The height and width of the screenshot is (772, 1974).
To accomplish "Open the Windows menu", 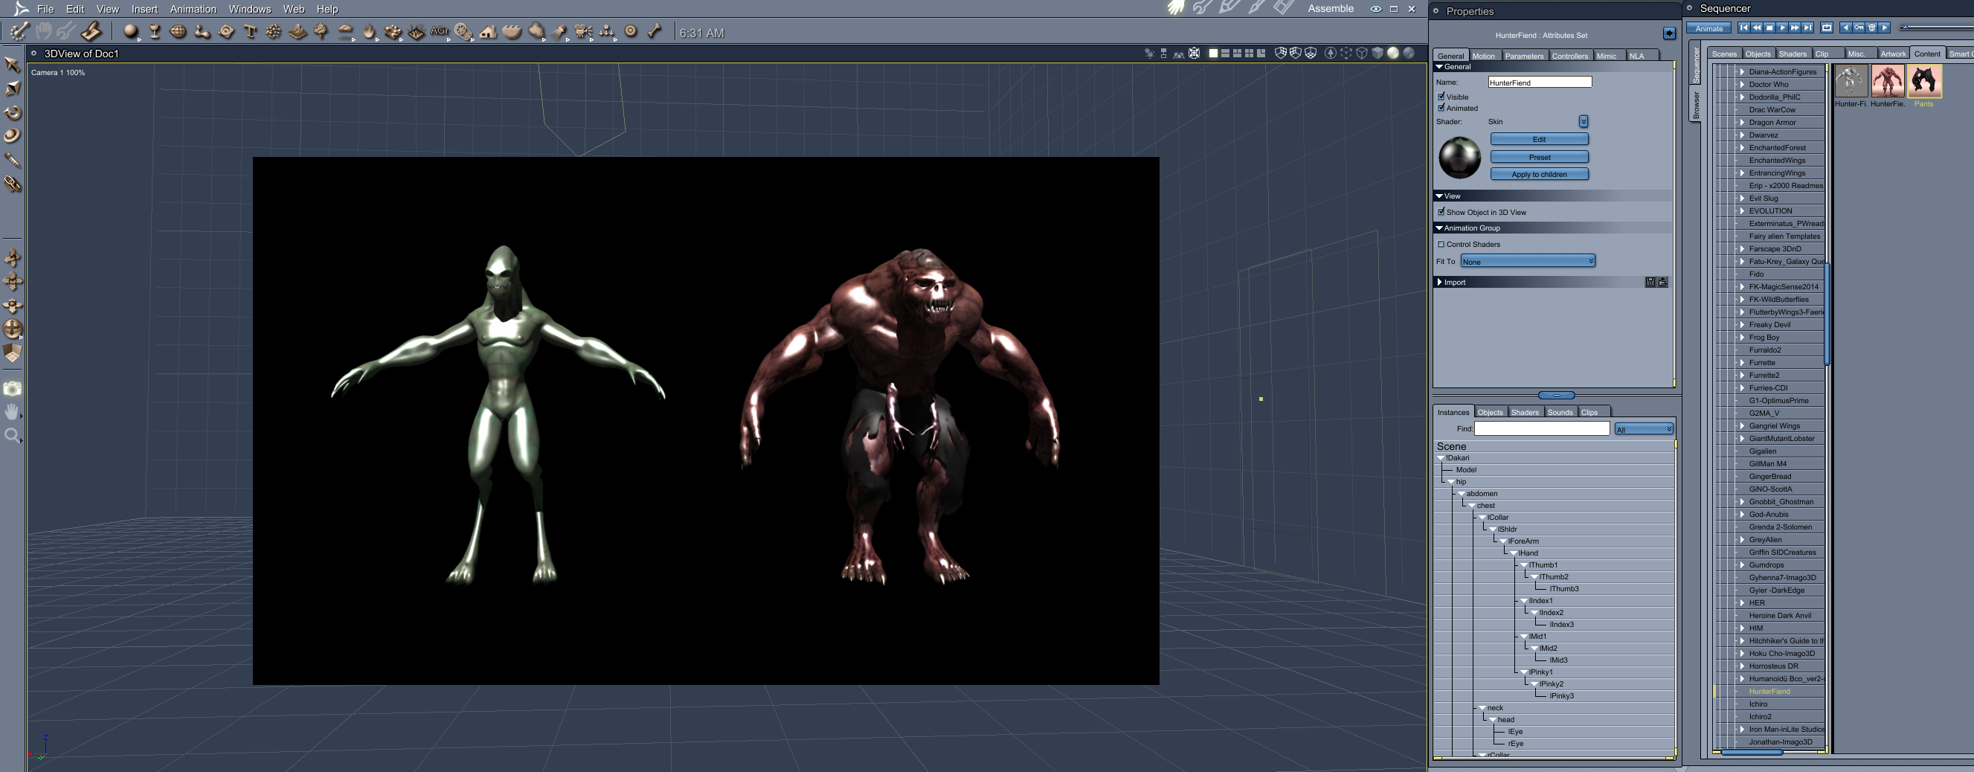I will pos(250,9).
